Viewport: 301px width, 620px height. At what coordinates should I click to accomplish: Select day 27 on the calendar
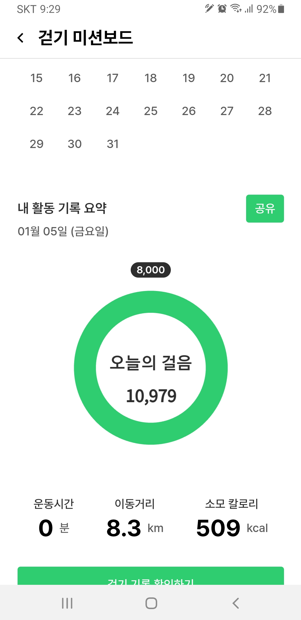[227, 111]
